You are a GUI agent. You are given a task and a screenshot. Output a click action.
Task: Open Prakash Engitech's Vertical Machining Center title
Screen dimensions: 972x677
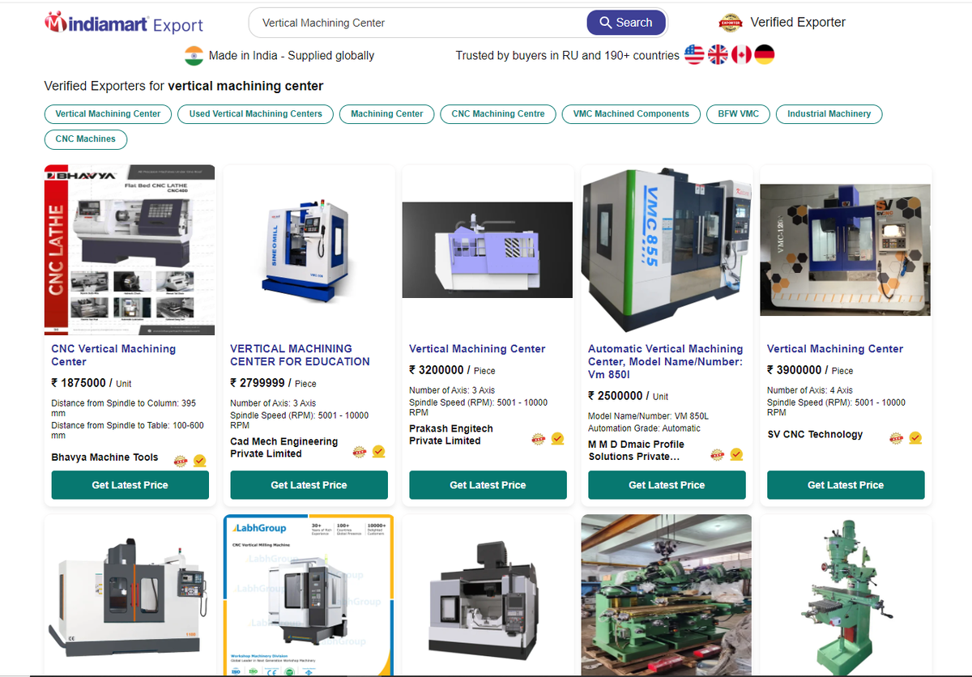pyautogui.click(x=477, y=349)
